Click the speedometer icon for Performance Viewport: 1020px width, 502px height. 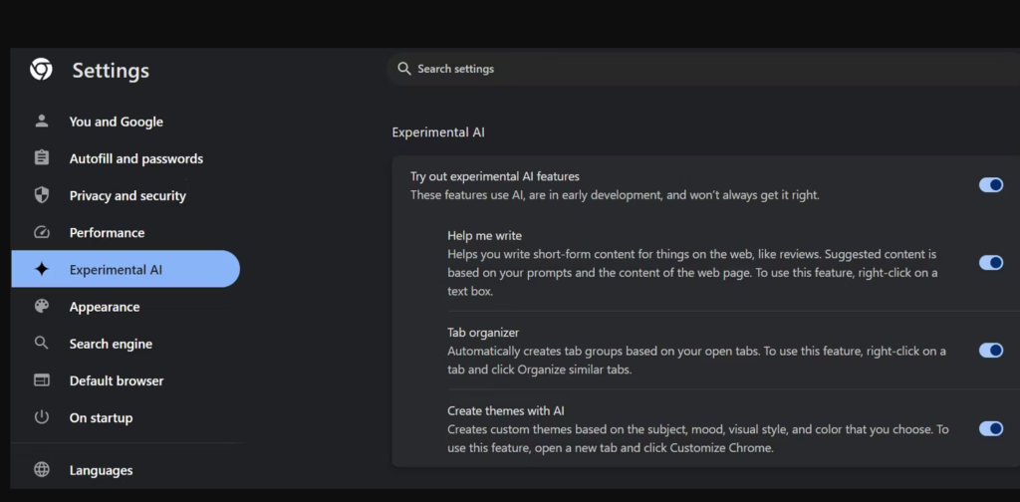pyautogui.click(x=42, y=232)
